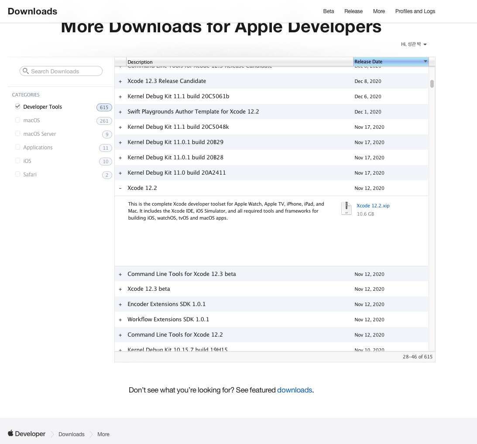Screen dimensions: 477x444
Task: Click the Applications count badge 11
Action: [x=106, y=148]
